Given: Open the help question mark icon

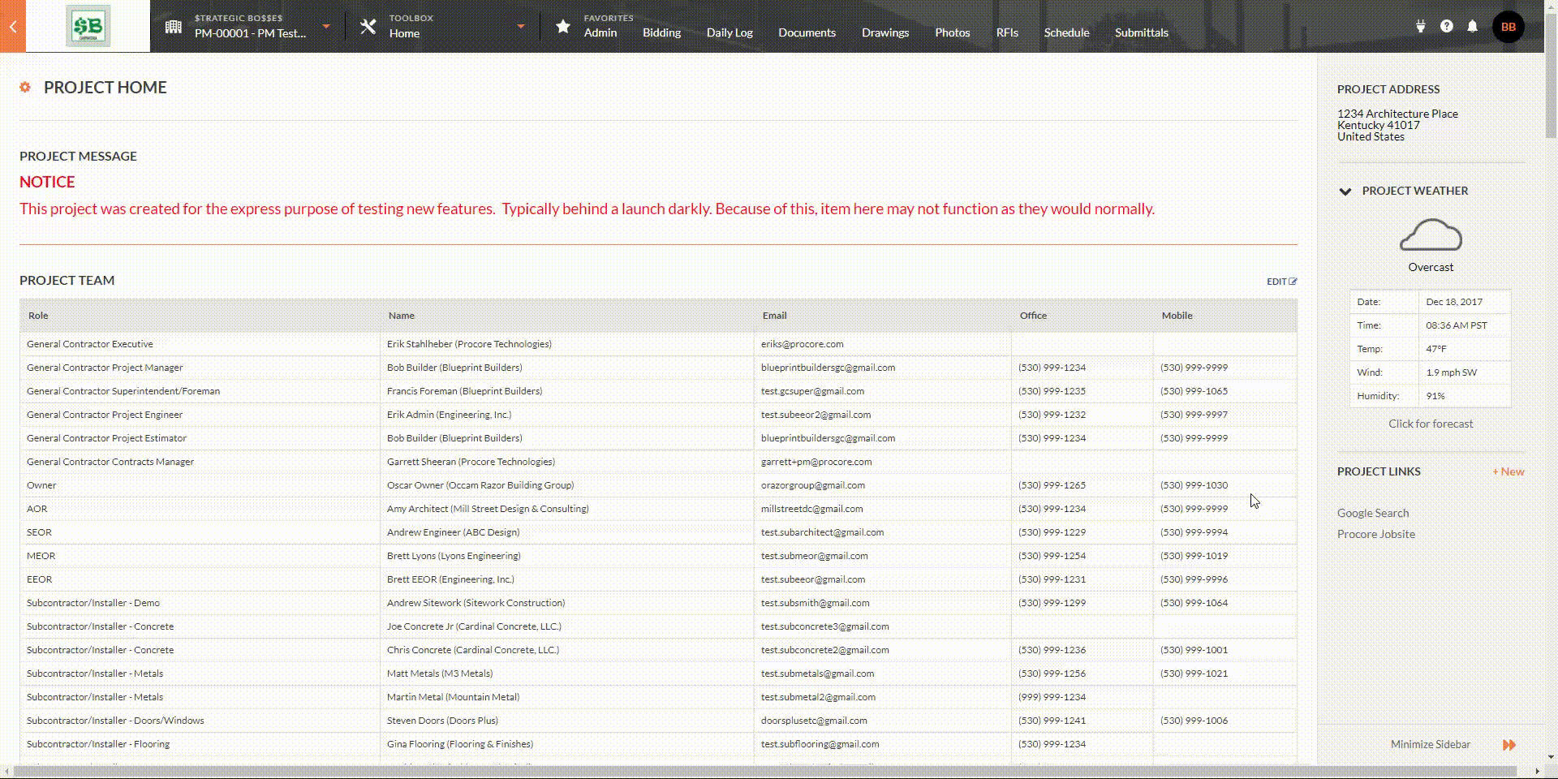Looking at the screenshot, I should (x=1446, y=26).
